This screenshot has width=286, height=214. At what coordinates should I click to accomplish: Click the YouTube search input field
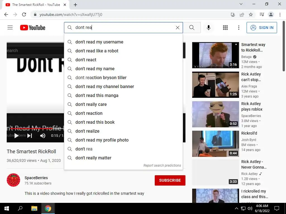coord(123,28)
